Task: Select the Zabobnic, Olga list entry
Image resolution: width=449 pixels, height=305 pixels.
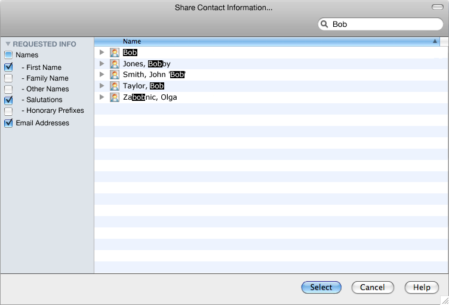Action: tap(150, 97)
